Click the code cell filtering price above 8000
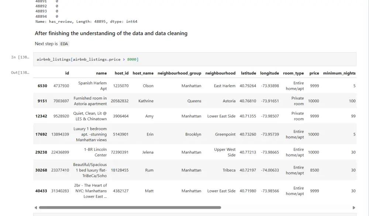This screenshot has width=369, height=216. coord(195,59)
